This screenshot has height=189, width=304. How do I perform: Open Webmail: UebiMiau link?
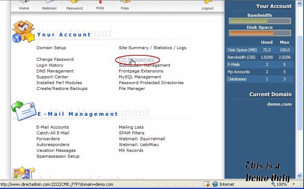point(139,145)
